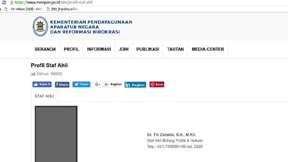288x162 pixels.
Task: Go to the MEDIA CENTER link
Action: pos(208,49)
